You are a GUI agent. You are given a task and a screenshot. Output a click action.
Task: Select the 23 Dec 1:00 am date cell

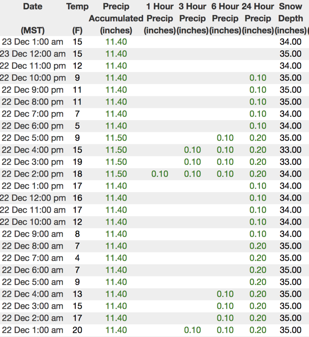click(32, 42)
